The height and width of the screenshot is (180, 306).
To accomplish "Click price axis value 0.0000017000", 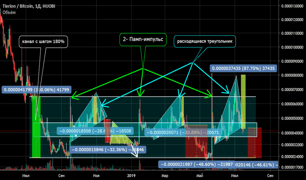I will (292, 167).
